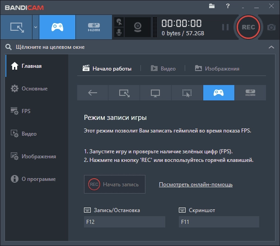Image resolution: width=280 pixels, height=246 pixels.
Task: Open the Изображения sidebar settings section
Action: click(x=37, y=156)
